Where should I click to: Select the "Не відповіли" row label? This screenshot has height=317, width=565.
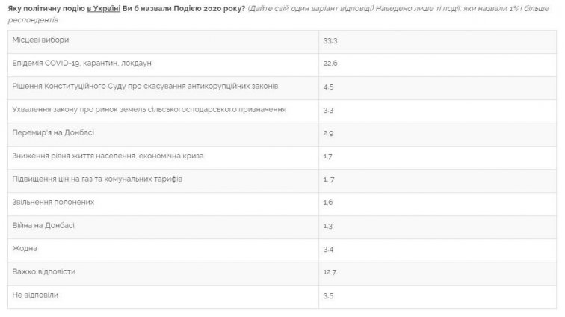coord(36,295)
